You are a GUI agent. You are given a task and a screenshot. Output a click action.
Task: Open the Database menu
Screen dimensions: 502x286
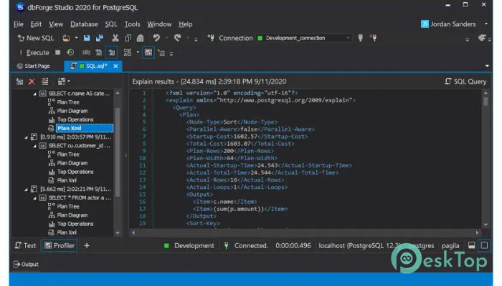[x=84, y=24]
